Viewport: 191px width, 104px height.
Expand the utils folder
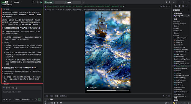coord(177,35)
